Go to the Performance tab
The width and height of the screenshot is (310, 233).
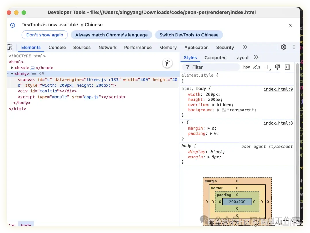pos(138,48)
